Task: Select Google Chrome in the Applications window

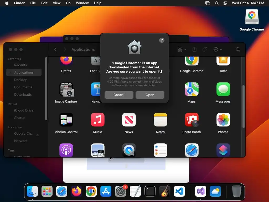Action: click(x=192, y=61)
